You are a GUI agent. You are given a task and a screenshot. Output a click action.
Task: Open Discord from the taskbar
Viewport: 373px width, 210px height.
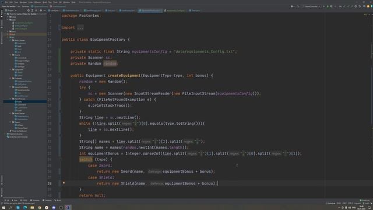(54, 208)
